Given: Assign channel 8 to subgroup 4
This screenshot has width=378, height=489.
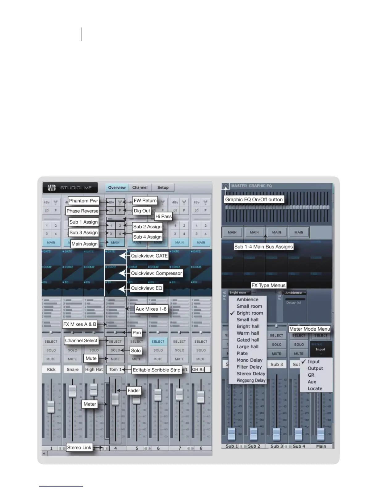Looking at the screenshot, I should [205, 234].
